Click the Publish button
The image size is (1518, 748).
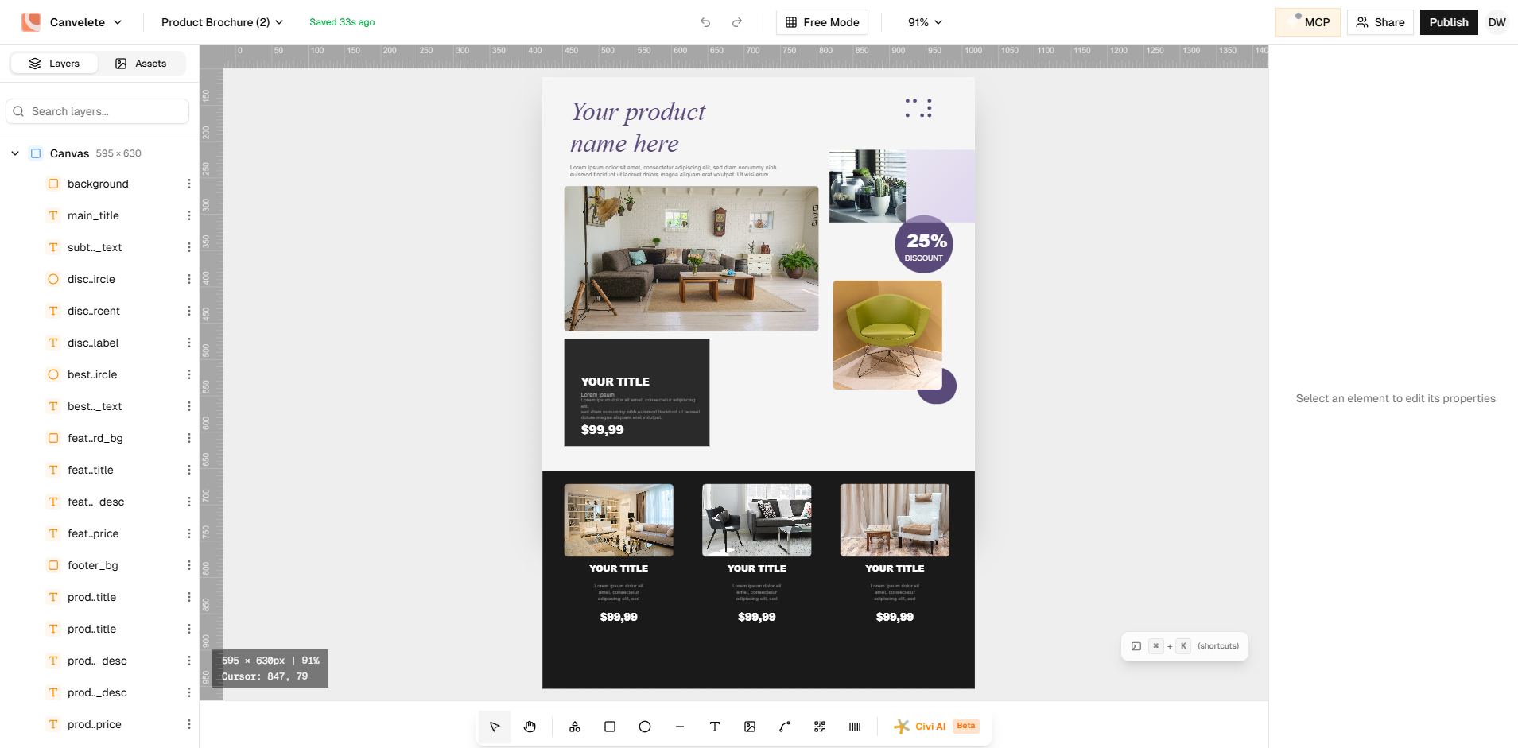point(1448,22)
